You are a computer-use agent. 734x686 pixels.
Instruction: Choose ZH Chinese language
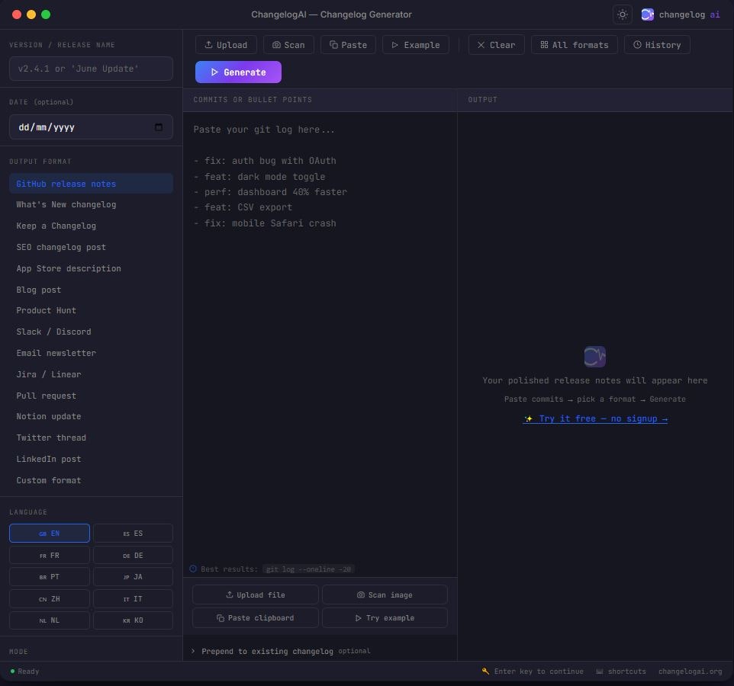(x=49, y=598)
